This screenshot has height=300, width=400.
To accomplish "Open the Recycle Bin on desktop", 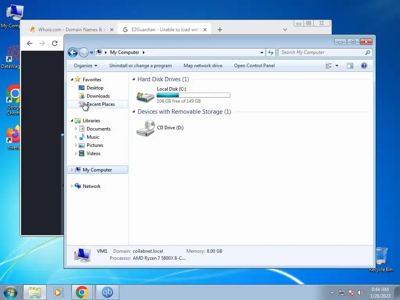I will point(381,259).
